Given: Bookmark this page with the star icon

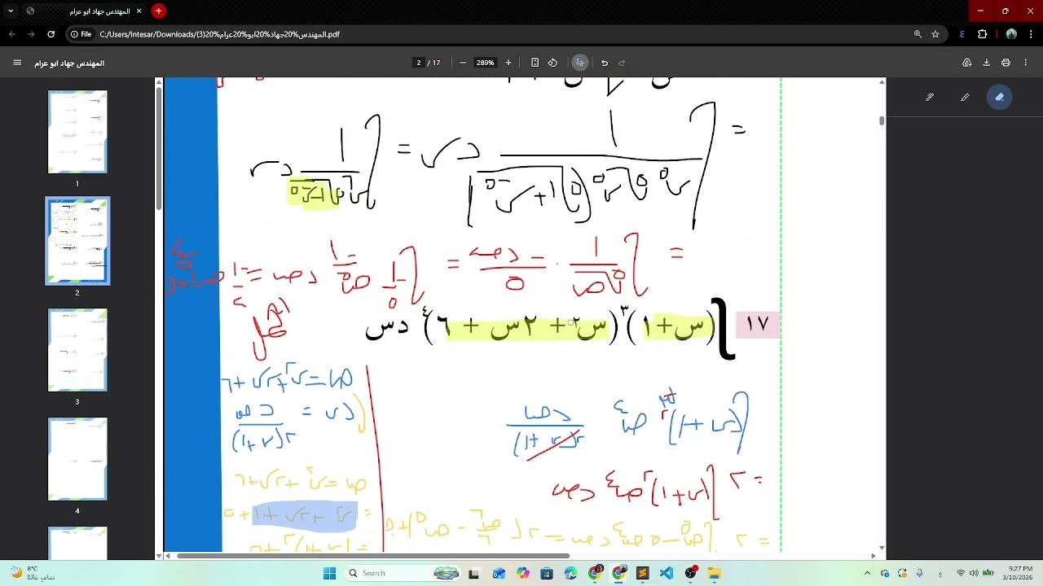Looking at the screenshot, I should [x=935, y=34].
